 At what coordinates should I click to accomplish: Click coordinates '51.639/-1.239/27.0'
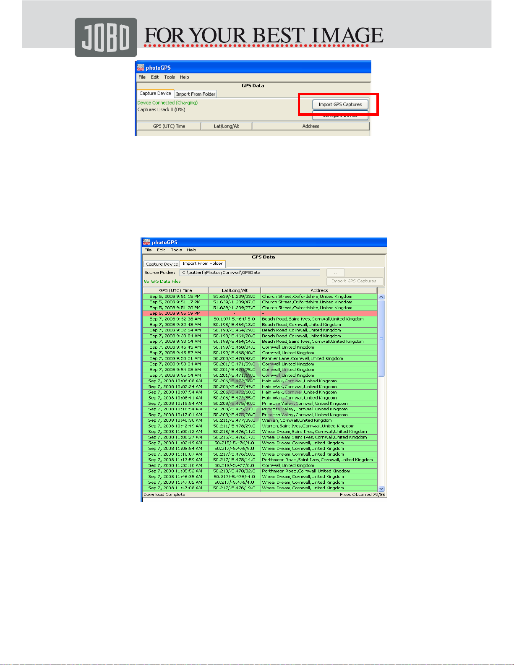pyautogui.click(x=234, y=308)
